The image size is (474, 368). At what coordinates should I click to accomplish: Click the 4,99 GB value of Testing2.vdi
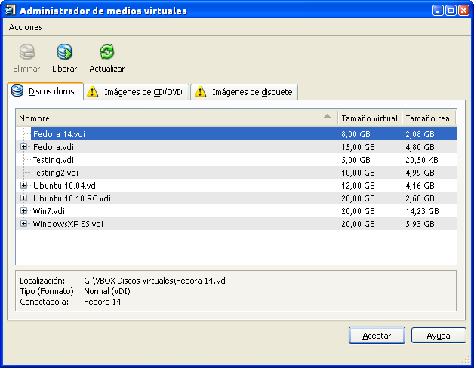pyautogui.click(x=420, y=173)
